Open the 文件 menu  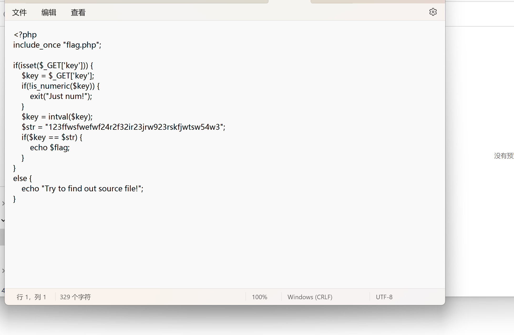pyautogui.click(x=19, y=12)
